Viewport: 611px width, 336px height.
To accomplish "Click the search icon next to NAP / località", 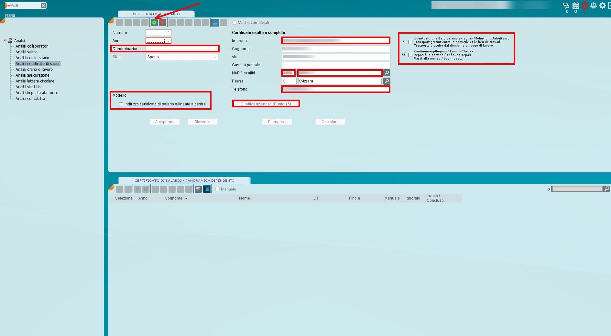I will pyautogui.click(x=387, y=73).
